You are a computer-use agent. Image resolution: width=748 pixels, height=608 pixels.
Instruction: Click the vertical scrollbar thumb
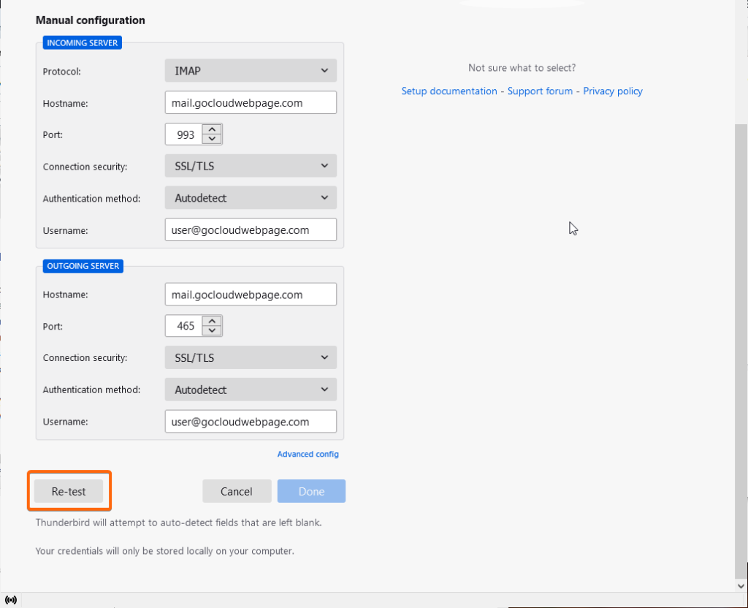coord(741,351)
